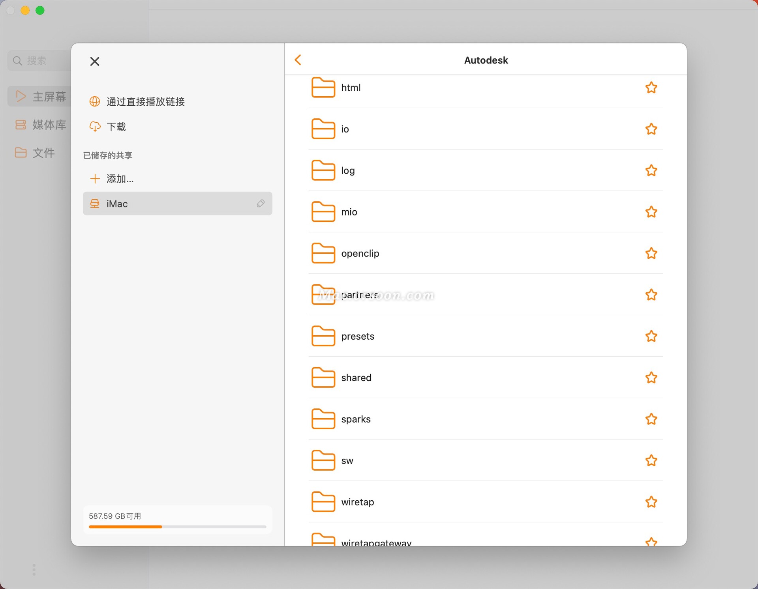This screenshot has height=589, width=758.
Task: Click the folder icon beside 文件
Action: (x=21, y=153)
